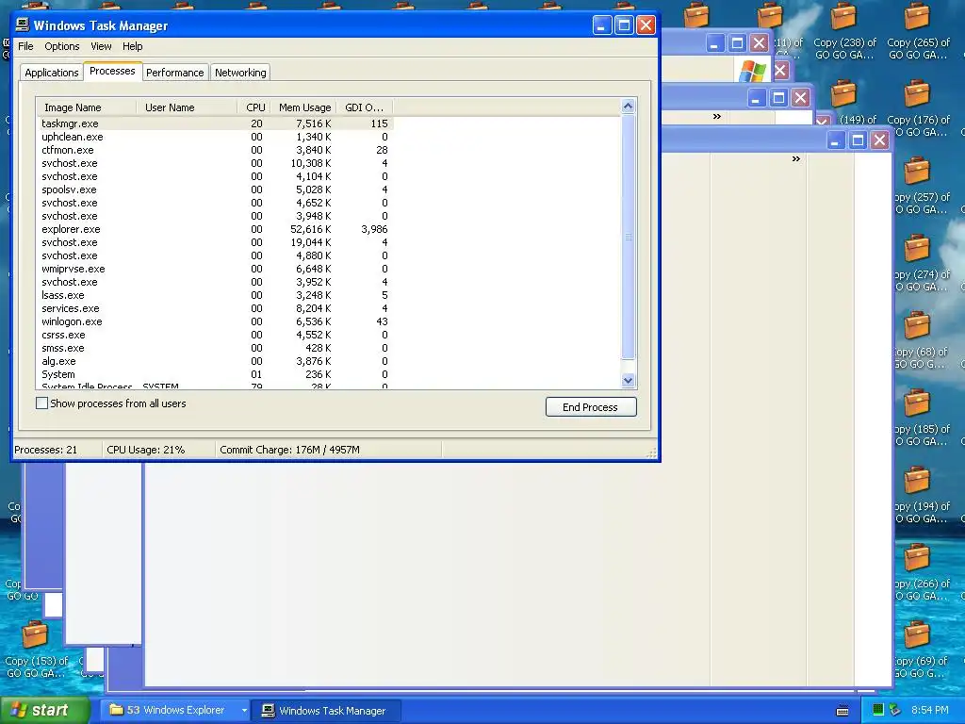Switch to the Performance tab
Image resolution: width=965 pixels, height=724 pixels.
point(174,73)
